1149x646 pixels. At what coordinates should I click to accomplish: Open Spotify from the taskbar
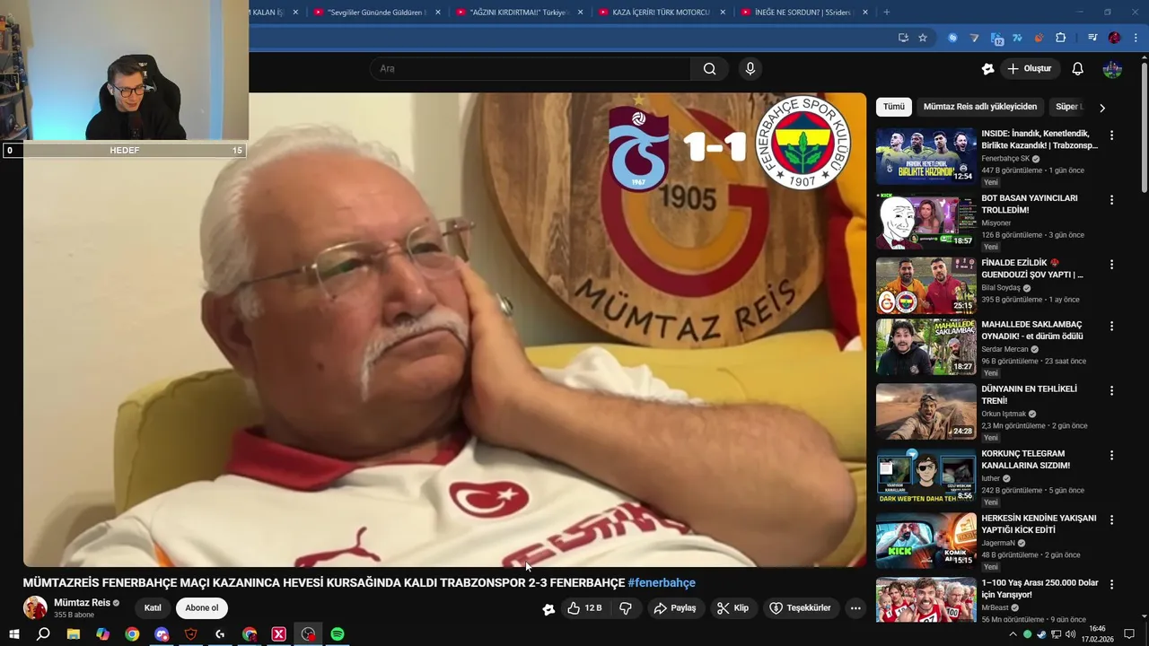click(x=338, y=634)
